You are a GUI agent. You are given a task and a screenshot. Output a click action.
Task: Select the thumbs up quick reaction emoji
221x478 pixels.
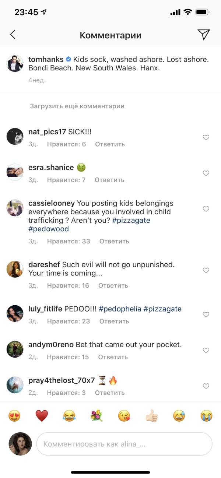click(x=151, y=415)
